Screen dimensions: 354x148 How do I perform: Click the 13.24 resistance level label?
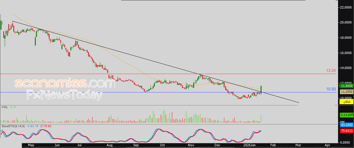(331, 71)
